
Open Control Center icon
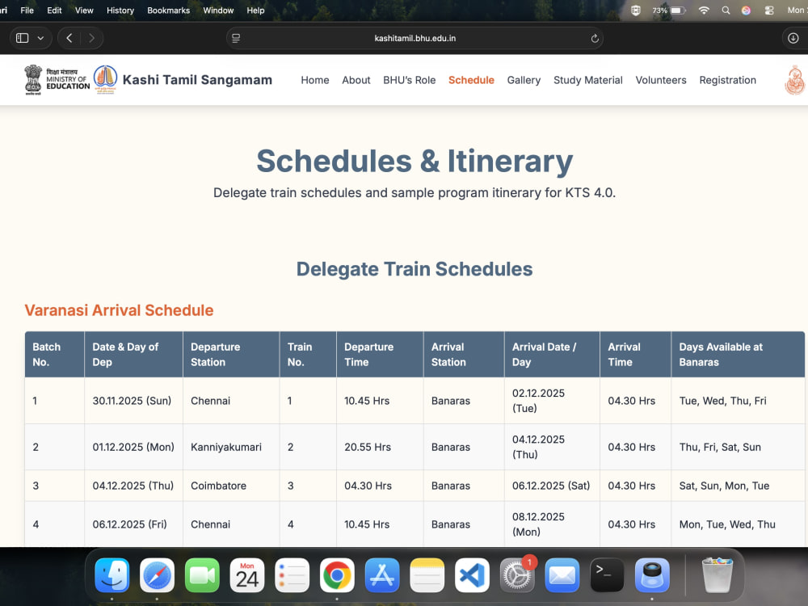pos(769,11)
